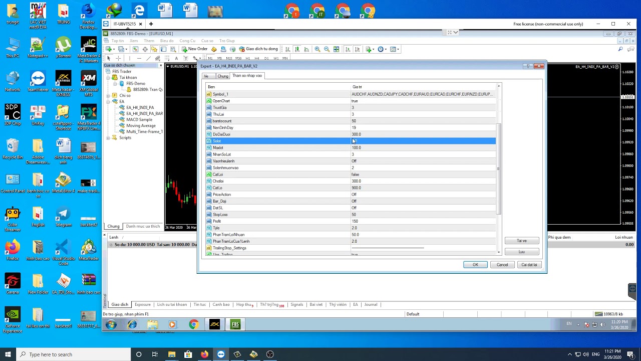The width and height of the screenshot is (641, 361).
Task: Toggle auto trading button 'Giao dich tu dong'
Action: click(x=258, y=49)
